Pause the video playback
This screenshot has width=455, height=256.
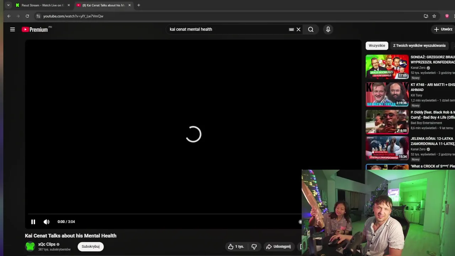coord(33,222)
